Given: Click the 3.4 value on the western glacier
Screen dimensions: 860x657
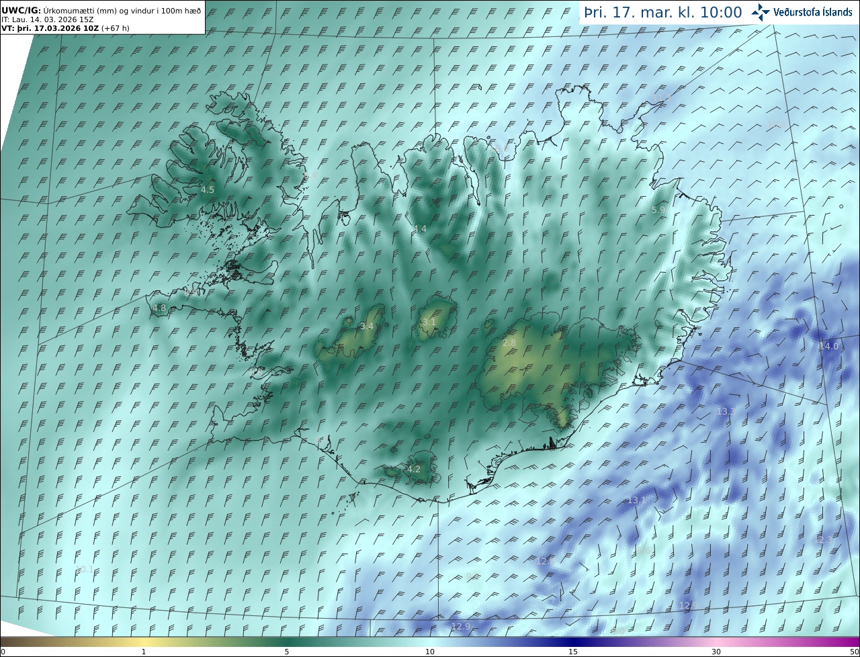Looking at the screenshot, I should (367, 326).
